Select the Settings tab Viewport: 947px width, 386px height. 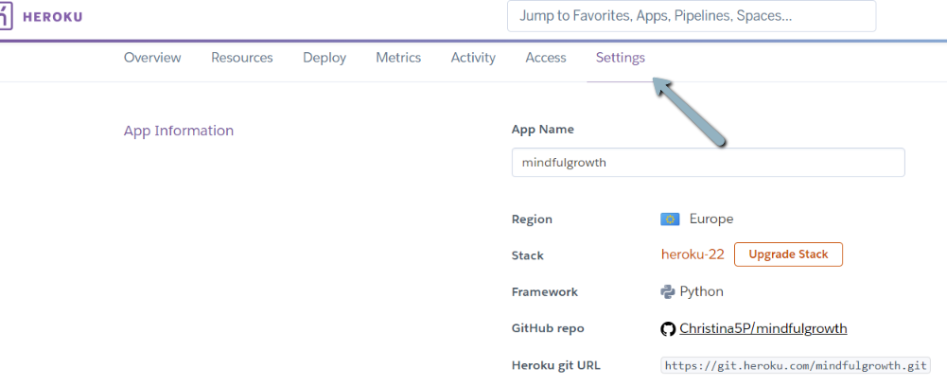coord(621,58)
